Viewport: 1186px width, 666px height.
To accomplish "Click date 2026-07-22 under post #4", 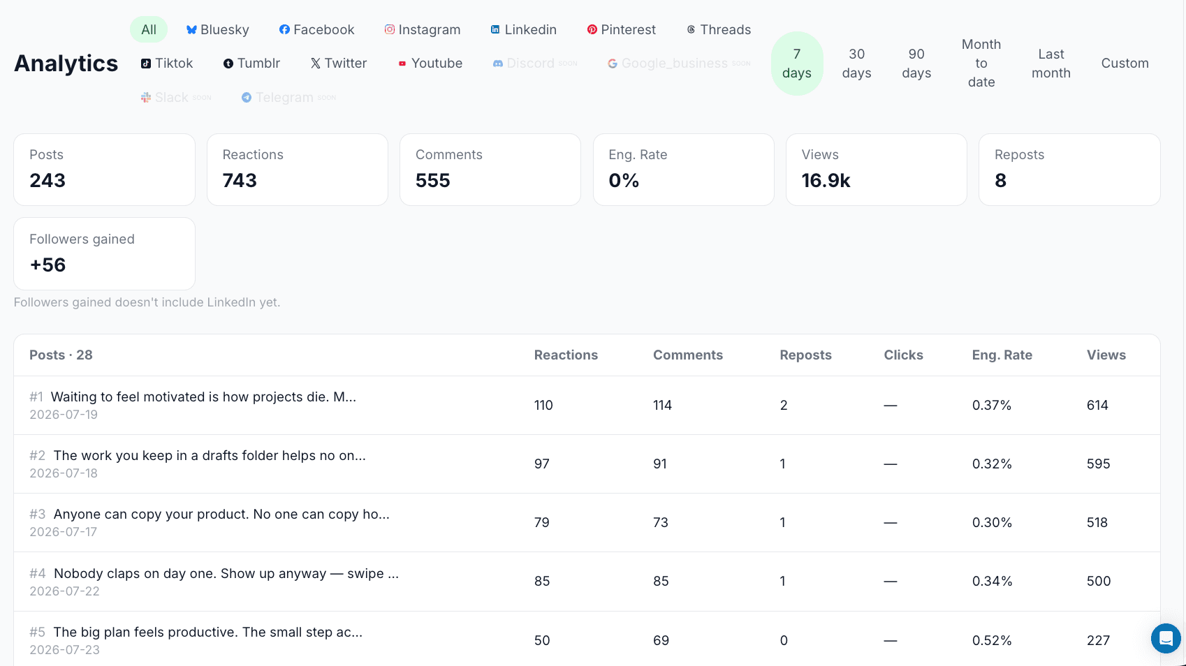I will (64, 591).
